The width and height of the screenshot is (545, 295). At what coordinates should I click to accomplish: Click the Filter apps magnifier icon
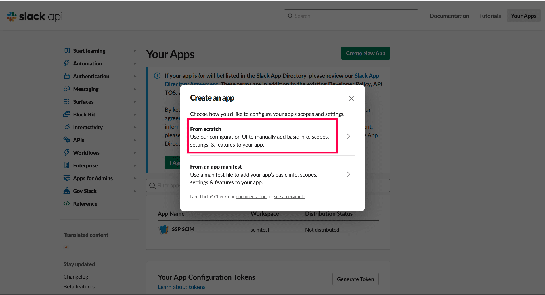coord(152,186)
